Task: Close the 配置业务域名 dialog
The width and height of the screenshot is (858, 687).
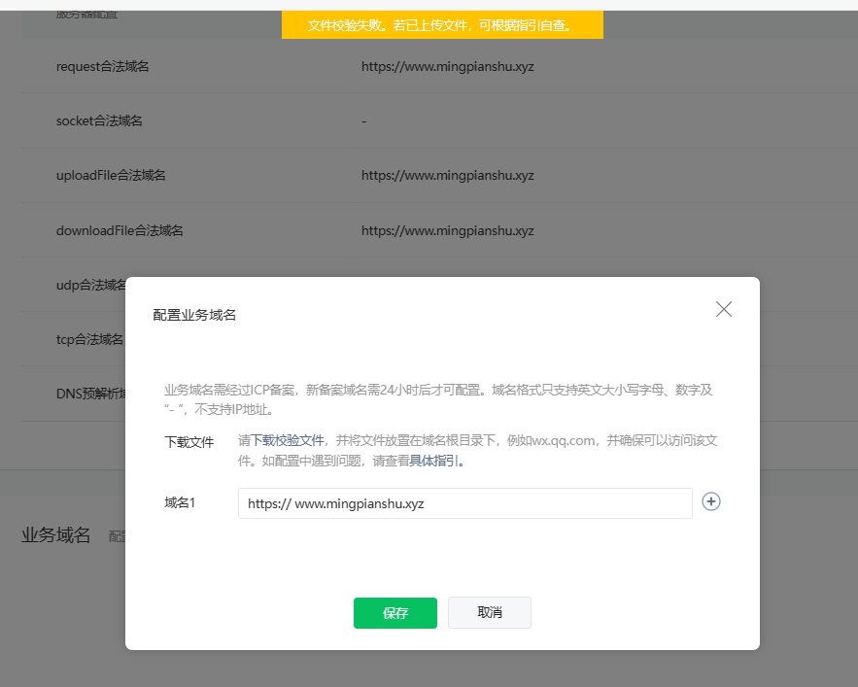Action: (x=723, y=309)
